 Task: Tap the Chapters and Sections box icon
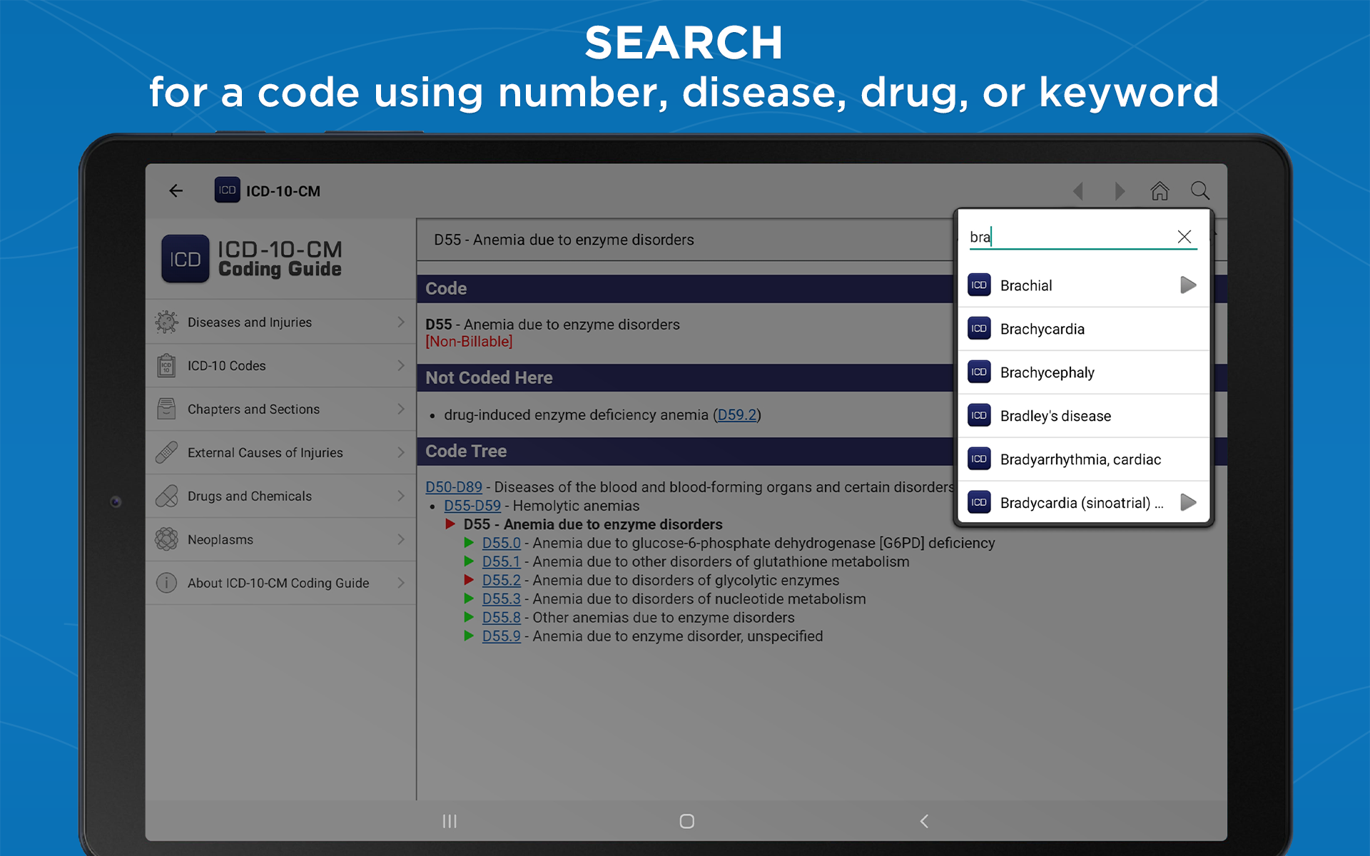click(x=166, y=409)
